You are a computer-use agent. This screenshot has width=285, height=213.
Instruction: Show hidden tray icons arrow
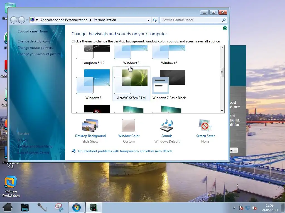tap(234, 208)
